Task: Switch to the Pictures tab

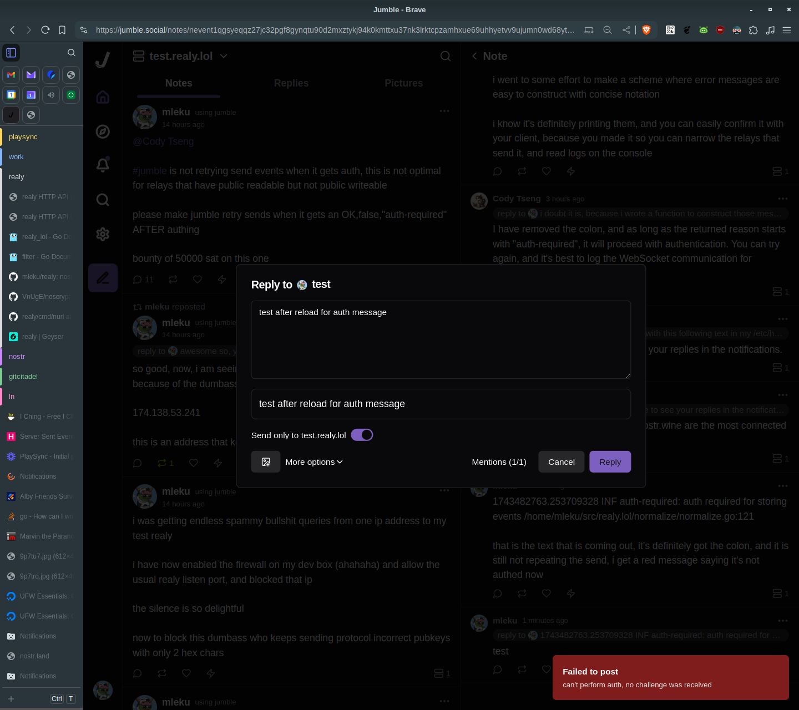Action: tap(403, 83)
